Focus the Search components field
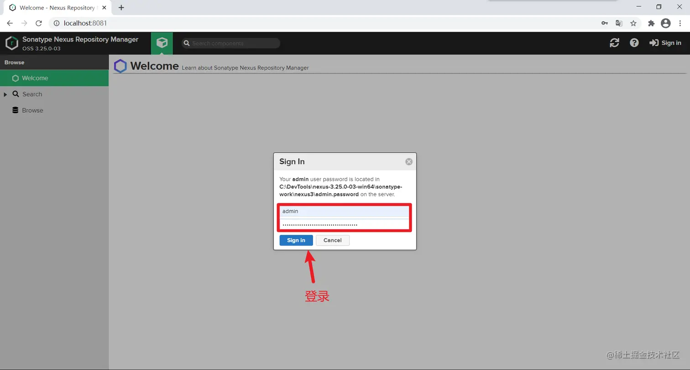The height and width of the screenshot is (370, 690). point(231,43)
